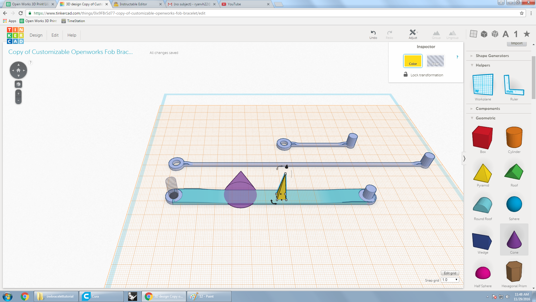536x302 pixels.
Task: Expand the Components section
Action: coord(487,108)
